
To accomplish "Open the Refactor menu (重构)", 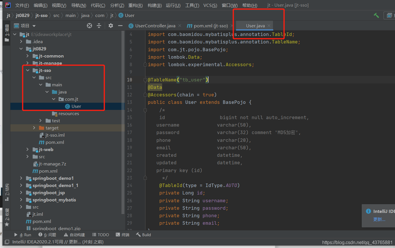I will (136, 5).
